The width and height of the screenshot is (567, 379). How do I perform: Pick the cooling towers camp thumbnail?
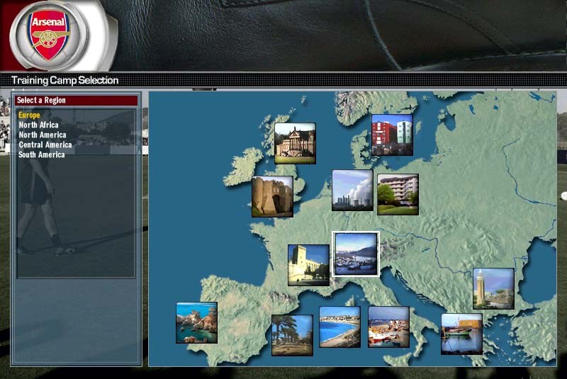(x=352, y=191)
